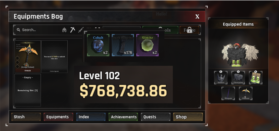Select the Dark Boneite item

(123, 45)
